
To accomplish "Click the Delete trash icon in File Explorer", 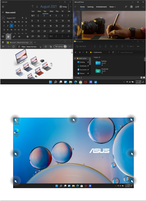I will tap(122, 46).
